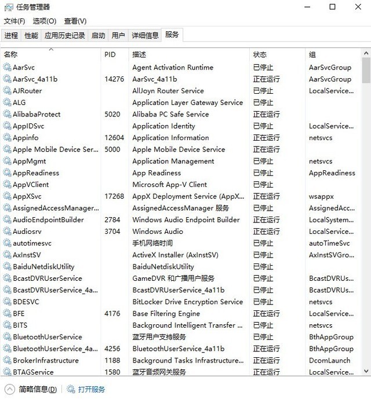
Task: Select the icon next to BDESVC
Action: (7, 302)
